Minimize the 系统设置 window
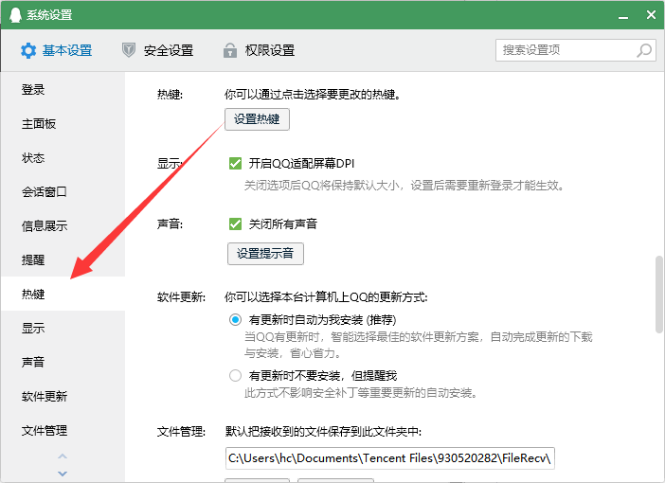This screenshot has width=665, height=483. click(x=623, y=16)
